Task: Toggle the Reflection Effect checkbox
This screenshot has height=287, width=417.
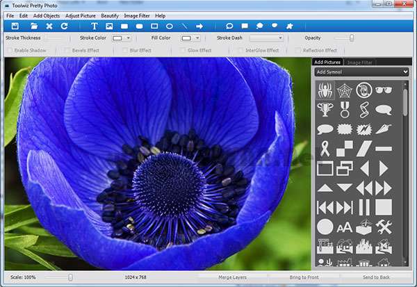Action: tap(298, 50)
